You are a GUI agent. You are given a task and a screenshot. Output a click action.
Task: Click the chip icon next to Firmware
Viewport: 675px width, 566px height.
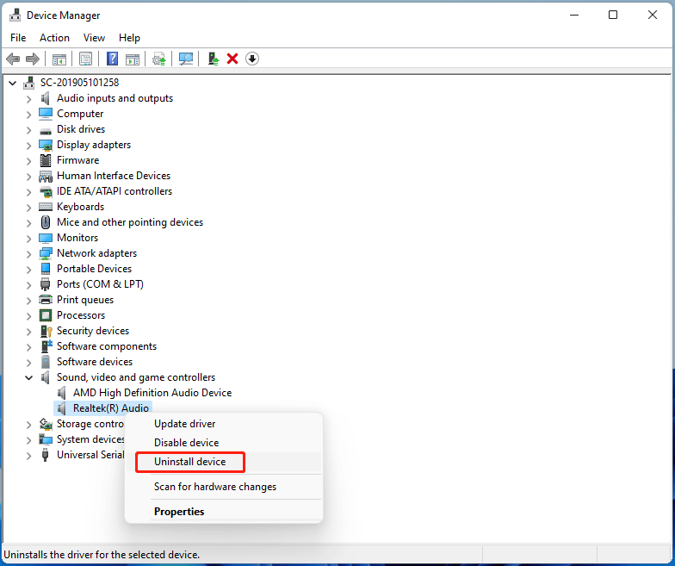point(45,160)
